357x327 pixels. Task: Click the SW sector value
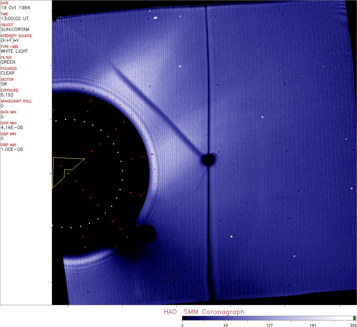point(4,84)
